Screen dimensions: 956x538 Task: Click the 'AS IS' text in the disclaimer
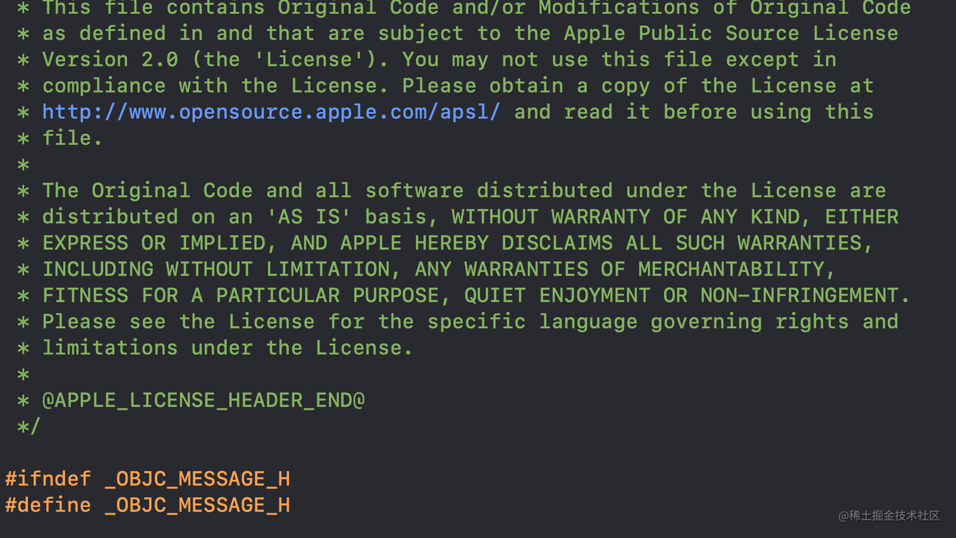(308, 216)
